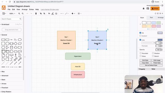165x93 pixels.
Task: Open the notifications bell icon
Action: click(x=144, y=9)
